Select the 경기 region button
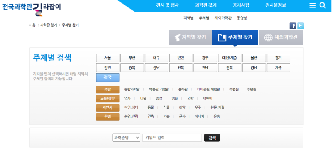 tap(278, 58)
